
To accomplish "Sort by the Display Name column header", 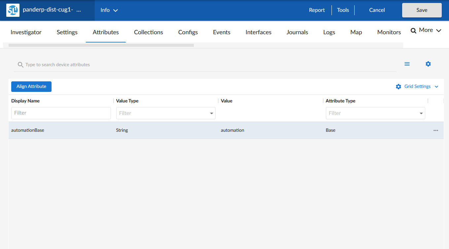I will point(25,101).
